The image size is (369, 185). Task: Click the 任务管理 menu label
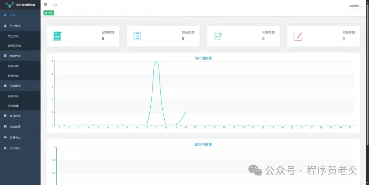coord(15,86)
